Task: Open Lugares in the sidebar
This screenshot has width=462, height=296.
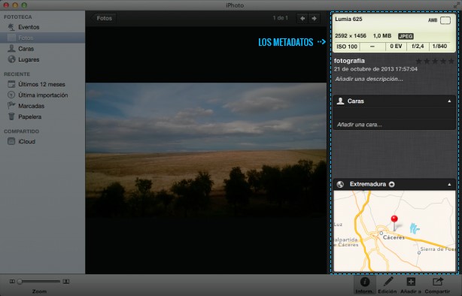Action: pyautogui.click(x=42, y=59)
